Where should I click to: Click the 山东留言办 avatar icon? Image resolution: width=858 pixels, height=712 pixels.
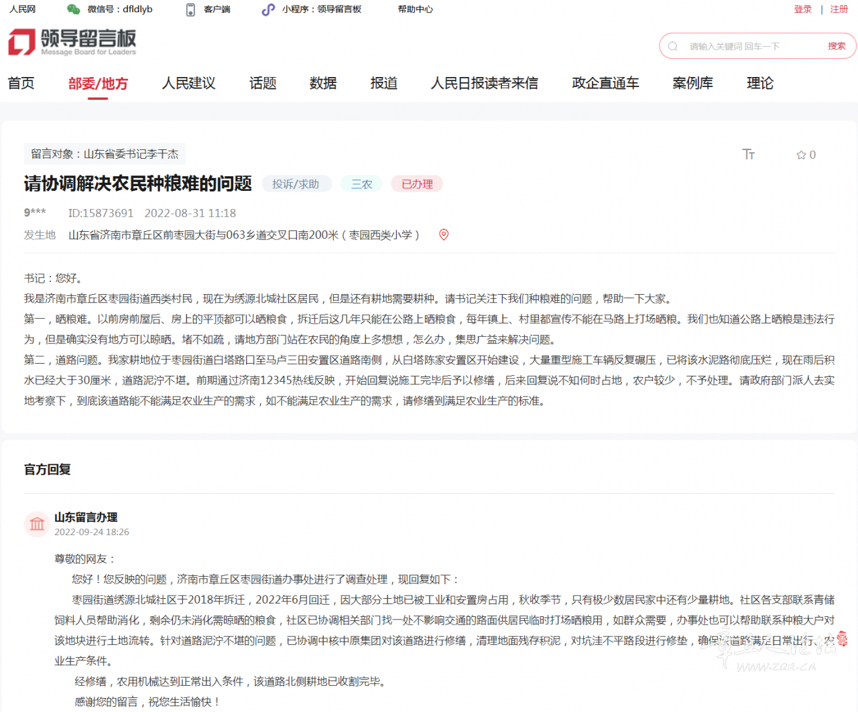point(37,524)
